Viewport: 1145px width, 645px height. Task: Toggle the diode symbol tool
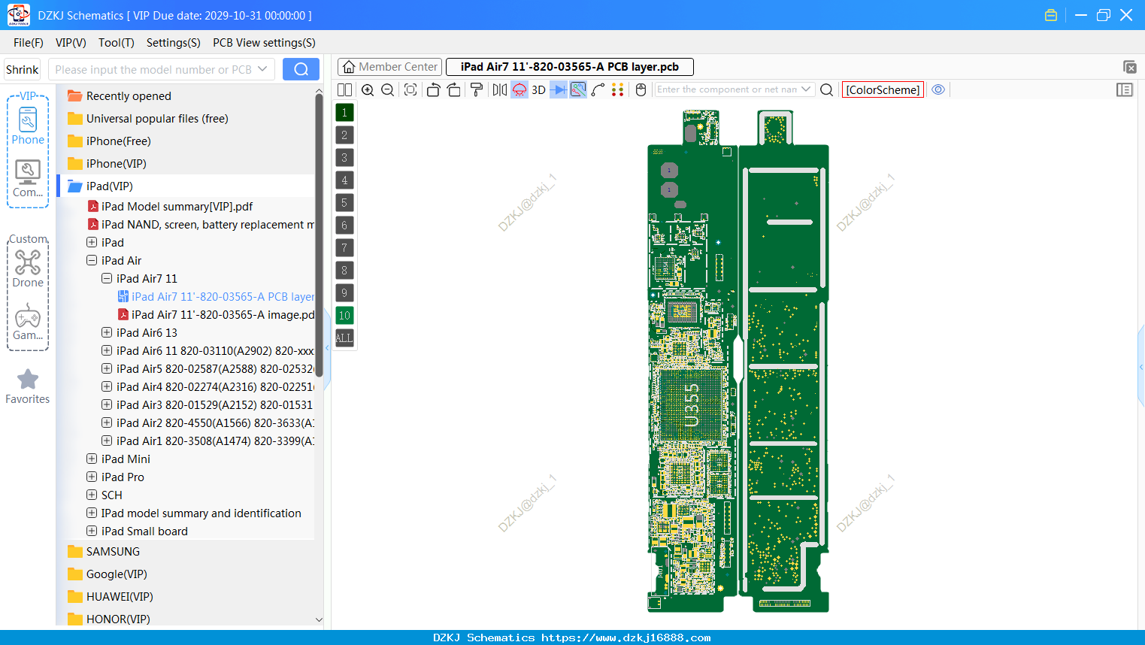click(559, 89)
